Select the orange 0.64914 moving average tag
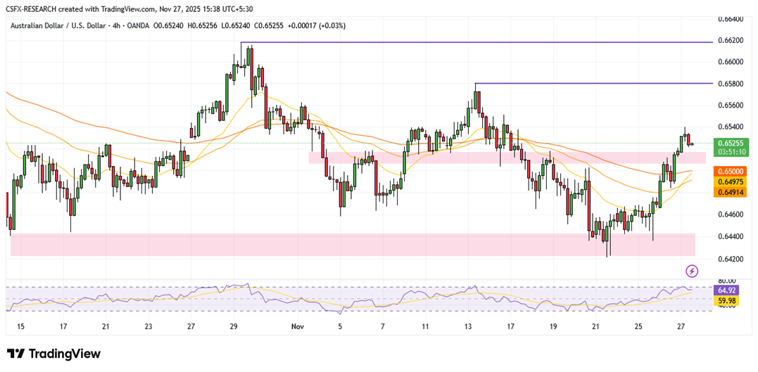Screen dimensions: 758x372 731,191
